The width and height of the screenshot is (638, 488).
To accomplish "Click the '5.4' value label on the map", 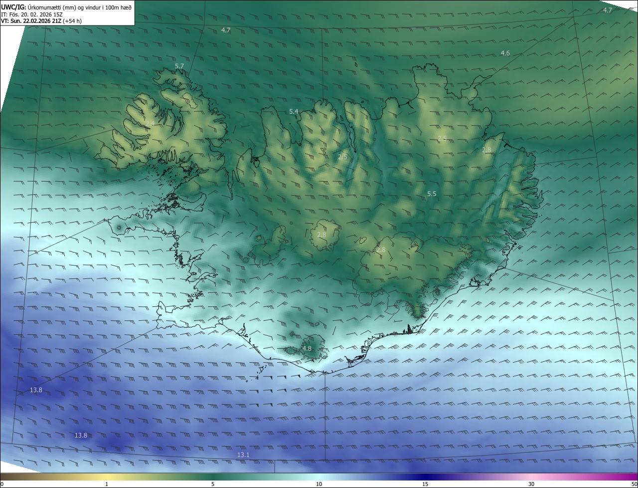I will pyautogui.click(x=294, y=111).
